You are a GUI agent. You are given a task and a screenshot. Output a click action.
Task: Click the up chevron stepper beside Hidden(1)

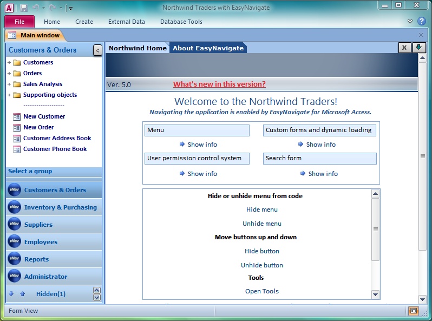97,290
